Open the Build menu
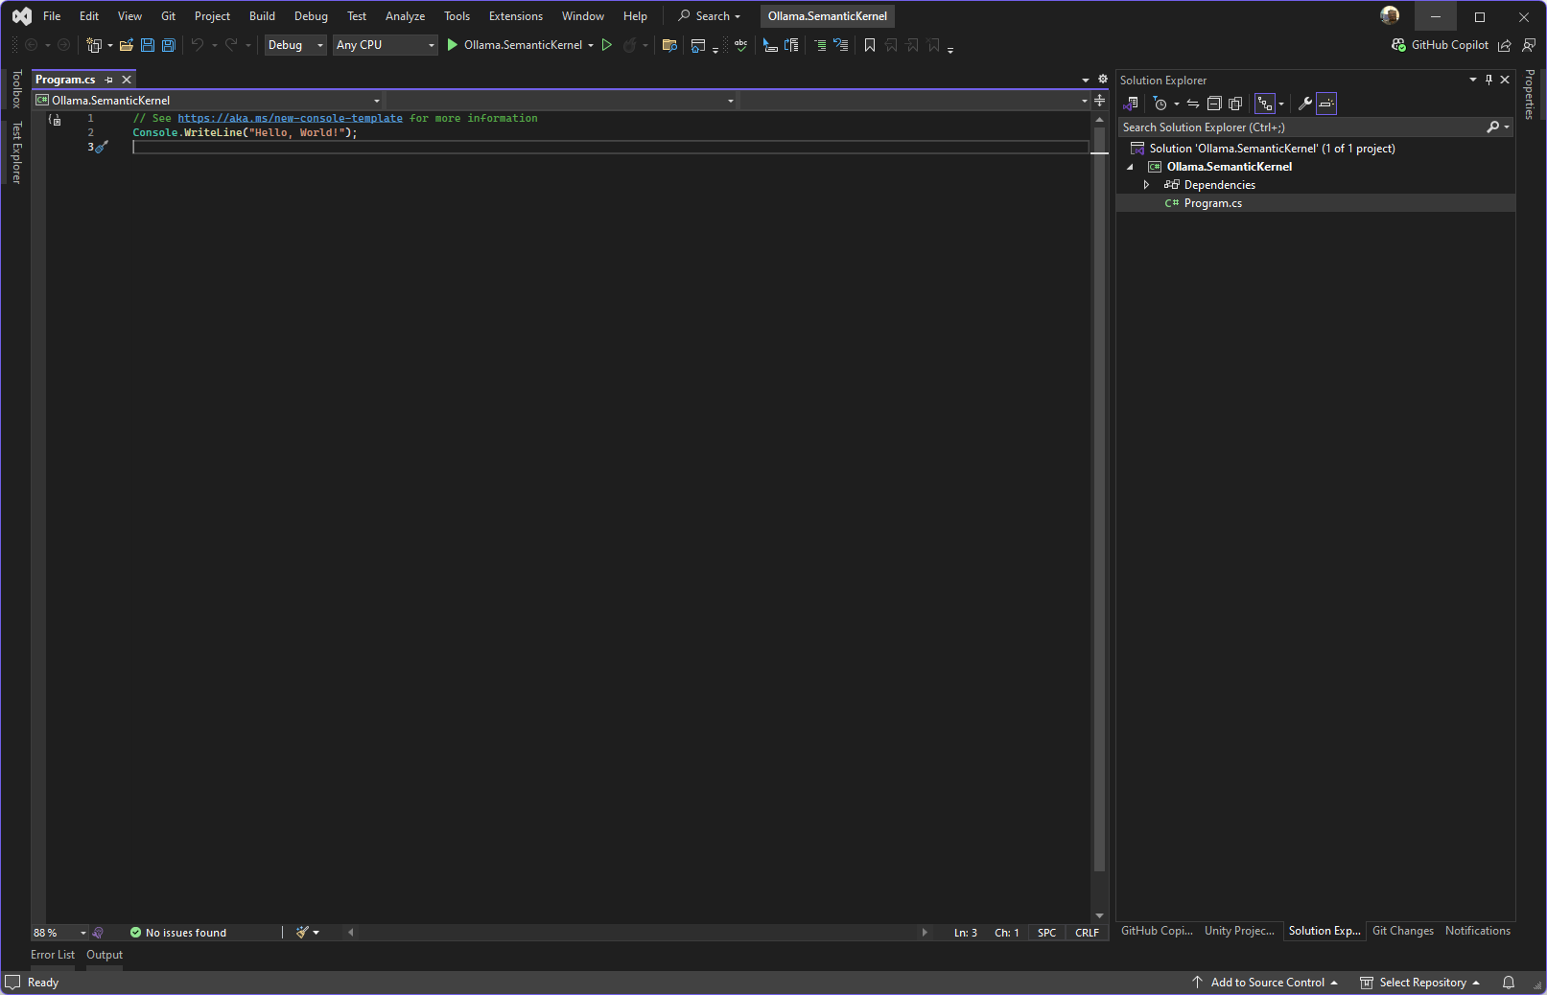Screen dimensions: 1547x995 [262, 16]
